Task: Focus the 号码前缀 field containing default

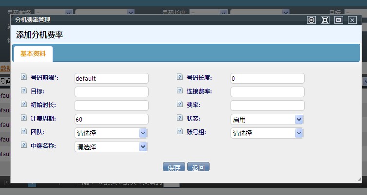Action: pos(111,78)
